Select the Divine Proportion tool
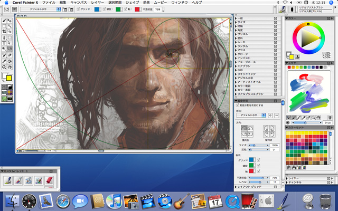Viewport: 338px width, 211px height. click(x=10, y=49)
